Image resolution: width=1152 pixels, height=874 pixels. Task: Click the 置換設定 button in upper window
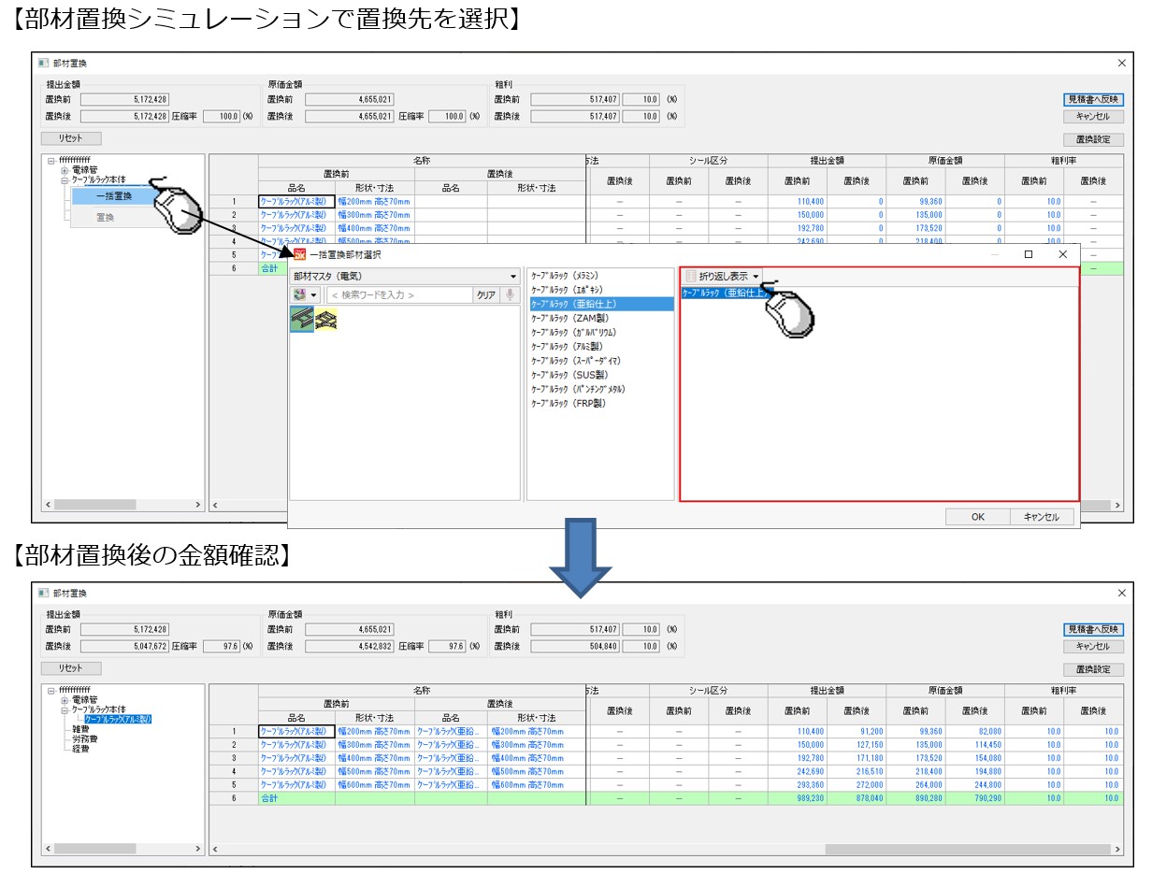click(x=1092, y=139)
